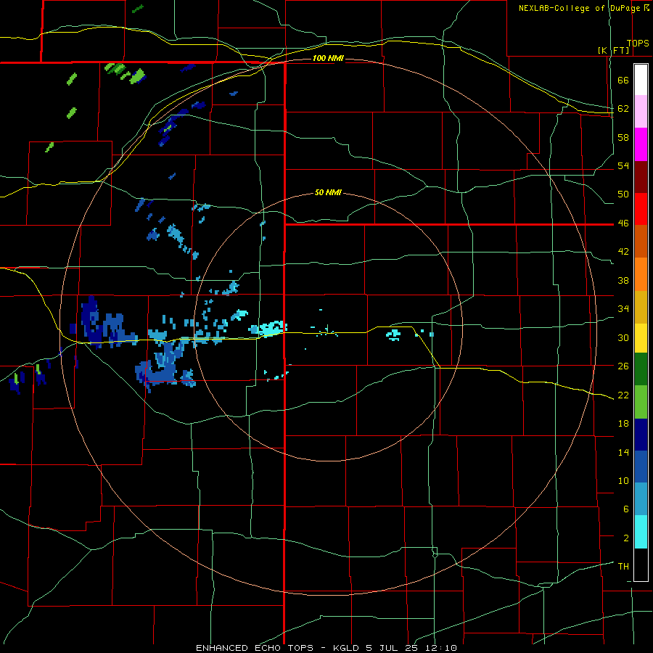
Task: Click the 50 NMI range ring label
Action: [328, 192]
